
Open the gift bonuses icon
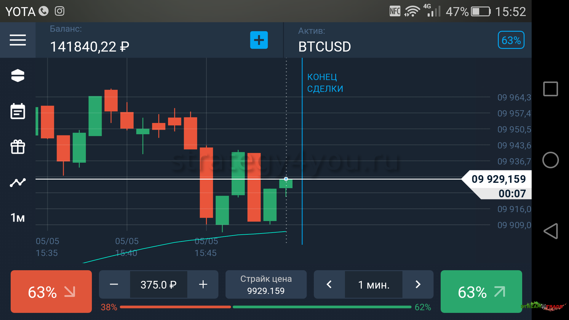click(18, 147)
